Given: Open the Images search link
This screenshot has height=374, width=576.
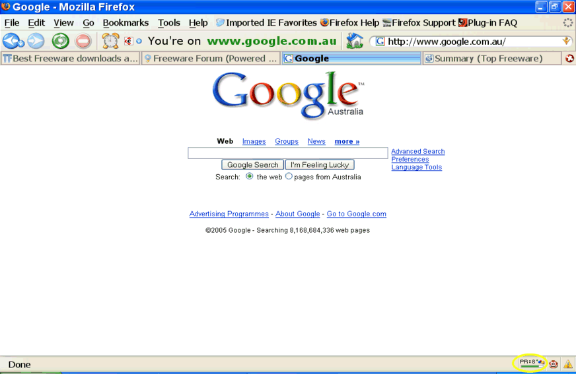Looking at the screenshot, I should click(254, 141).
